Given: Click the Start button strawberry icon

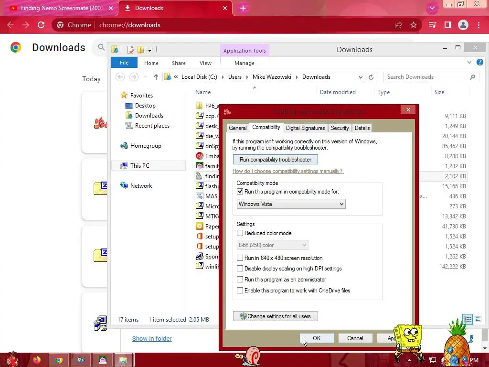Looking at the screenshot, I should pyautogui.click(x=11, y=359).
